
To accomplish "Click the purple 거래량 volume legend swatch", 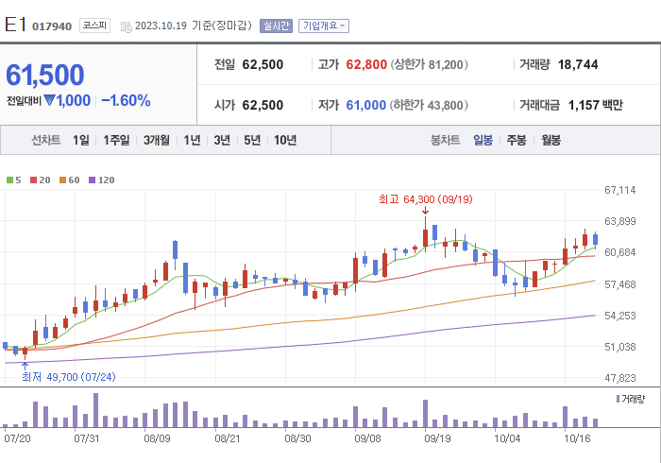I will click(618, 399).
